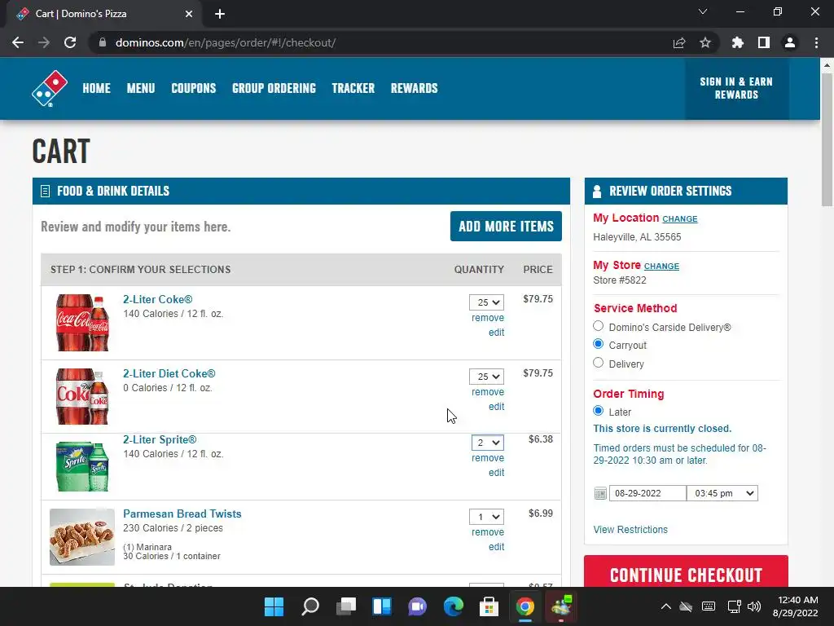Edit the Parmesan Bread Twists item
Screen dimensions: 834x626
496,547
